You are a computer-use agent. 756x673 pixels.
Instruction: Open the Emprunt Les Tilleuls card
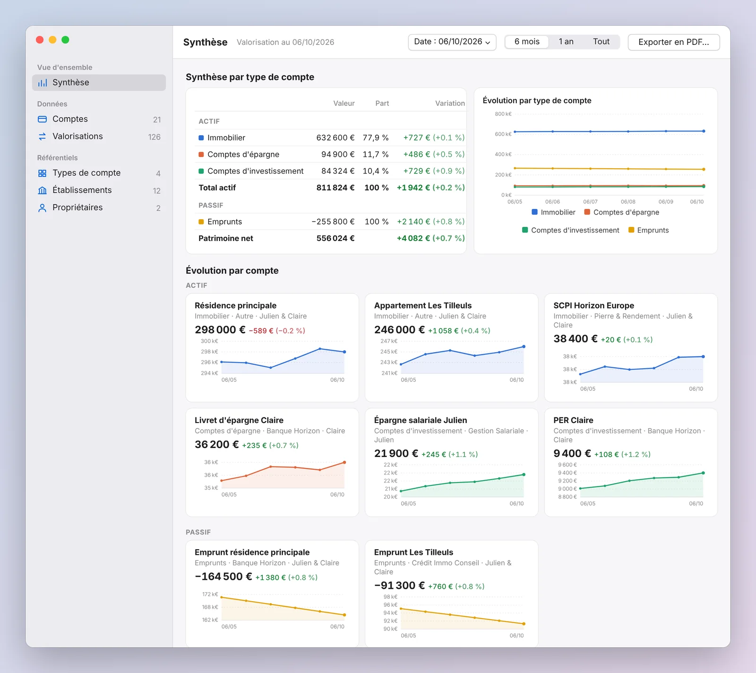(452, 594)
